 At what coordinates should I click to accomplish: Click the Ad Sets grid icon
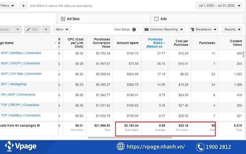pyautogui.click(x=63, y=19)
